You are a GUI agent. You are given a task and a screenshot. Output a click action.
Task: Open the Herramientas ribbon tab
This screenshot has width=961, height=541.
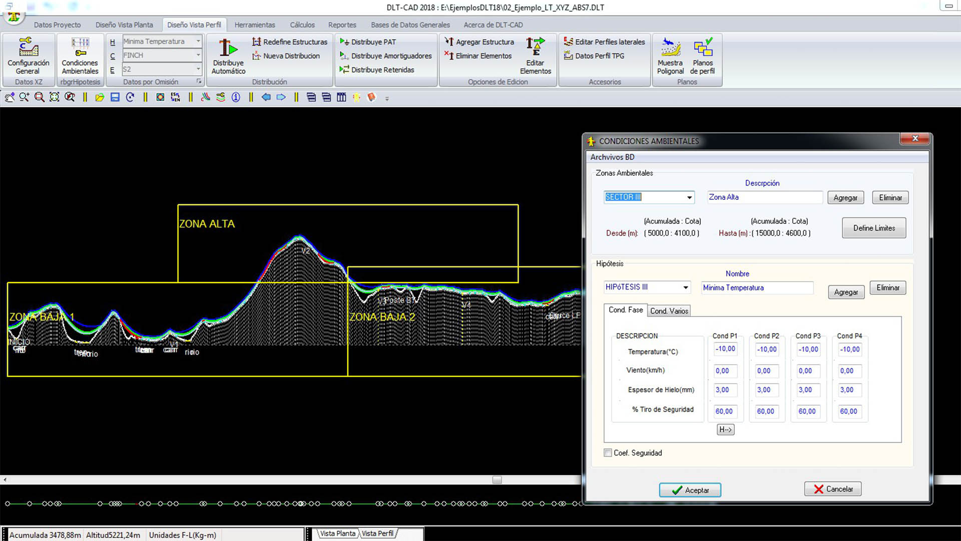(254, 25)
